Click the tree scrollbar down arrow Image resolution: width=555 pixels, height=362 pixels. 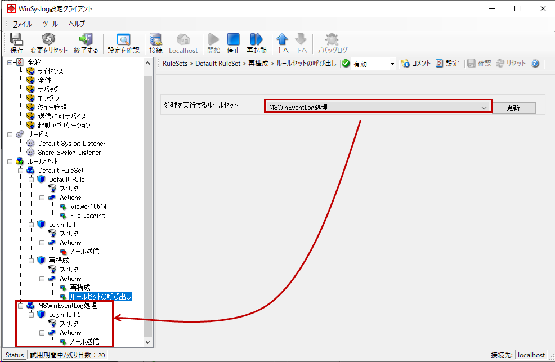click(x=148, y=342)
